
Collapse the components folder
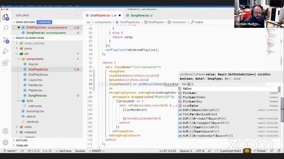[x=19, y=59]
